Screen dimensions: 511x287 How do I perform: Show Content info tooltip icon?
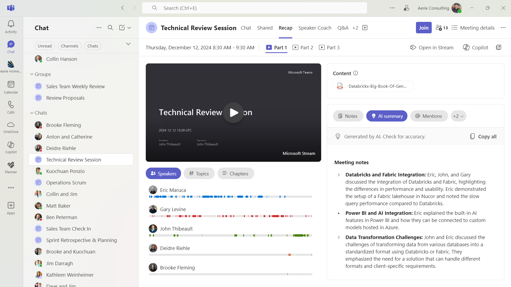355,73
